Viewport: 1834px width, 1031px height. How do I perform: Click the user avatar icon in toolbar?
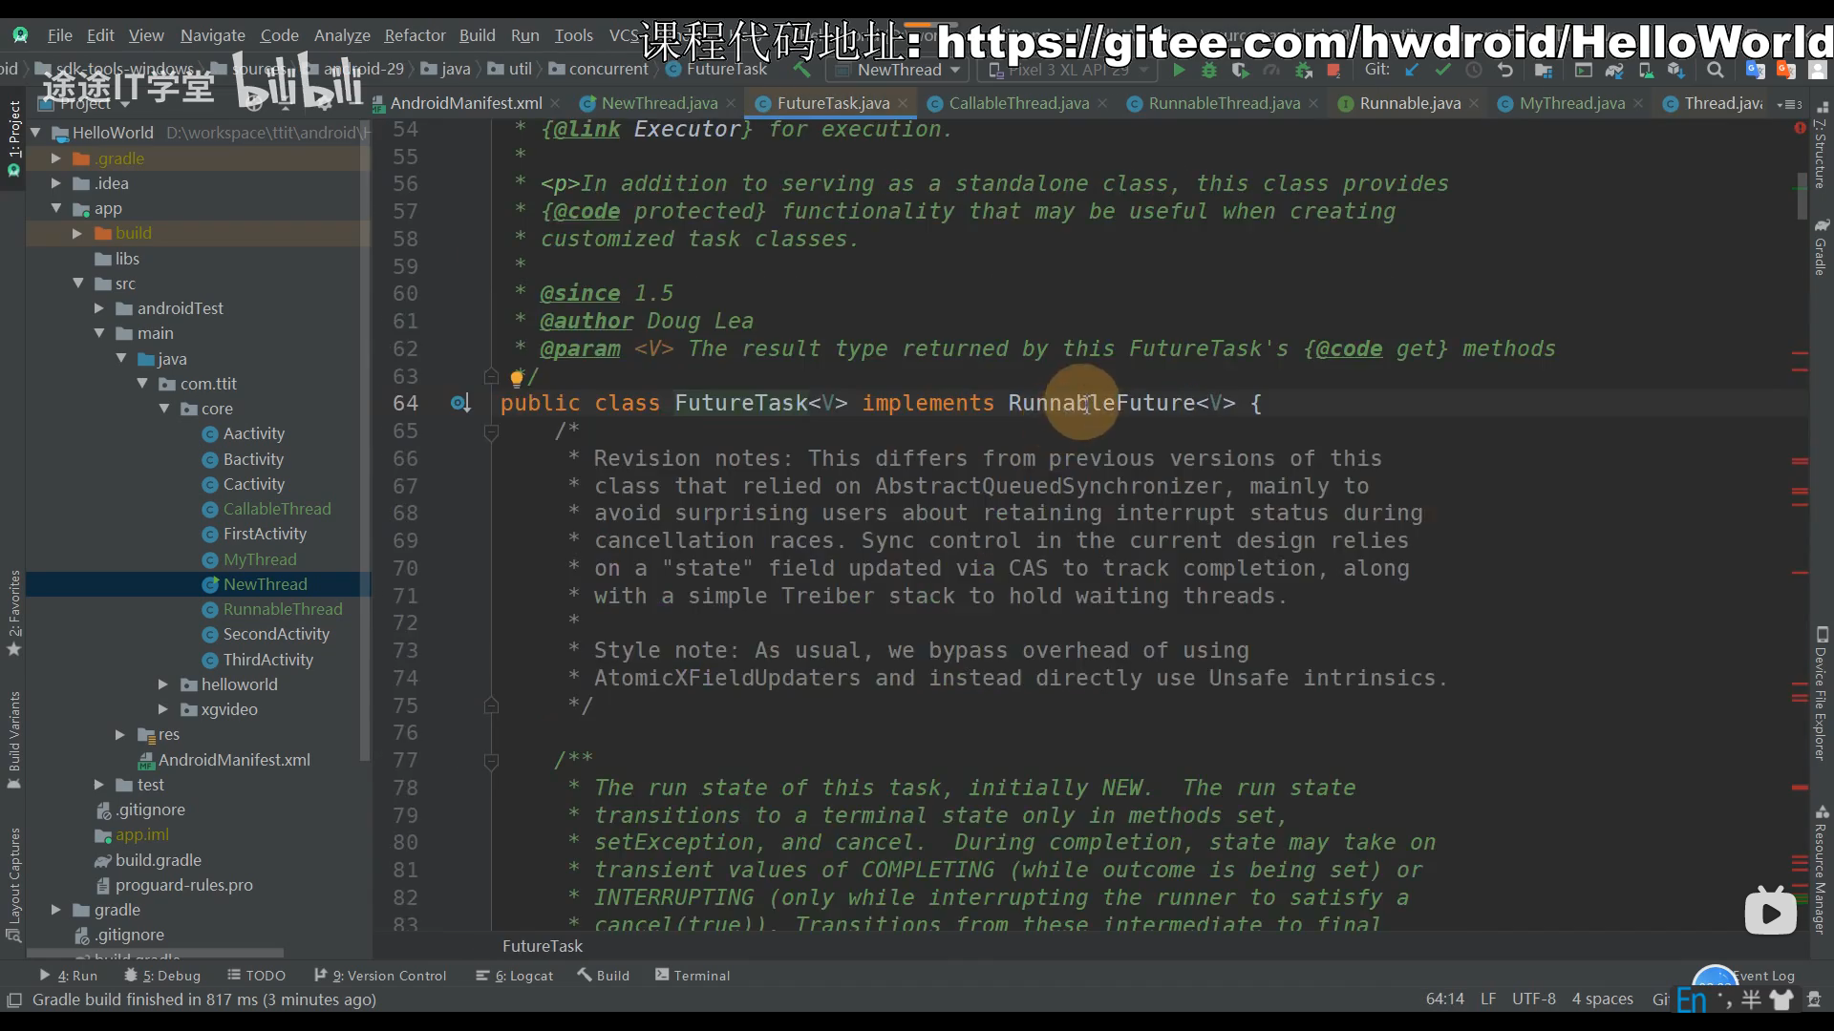coord(1818,70)
